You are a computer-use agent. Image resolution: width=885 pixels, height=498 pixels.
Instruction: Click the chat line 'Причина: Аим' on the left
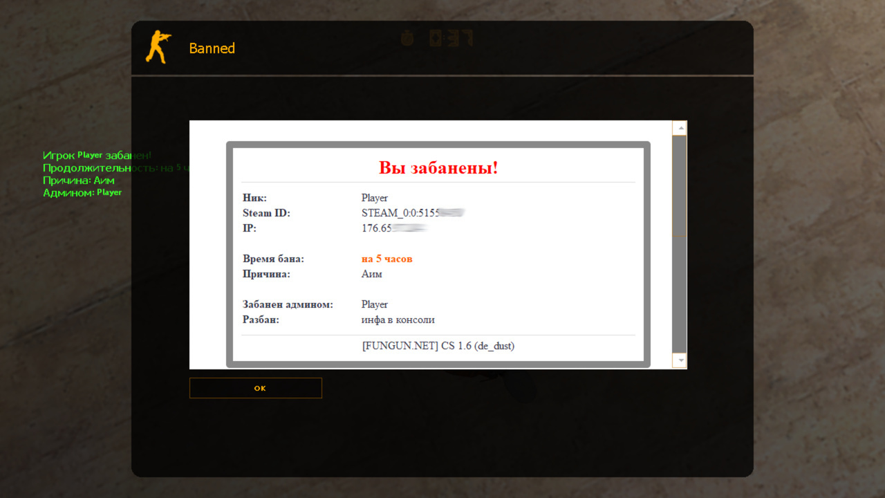click(79, 180)
